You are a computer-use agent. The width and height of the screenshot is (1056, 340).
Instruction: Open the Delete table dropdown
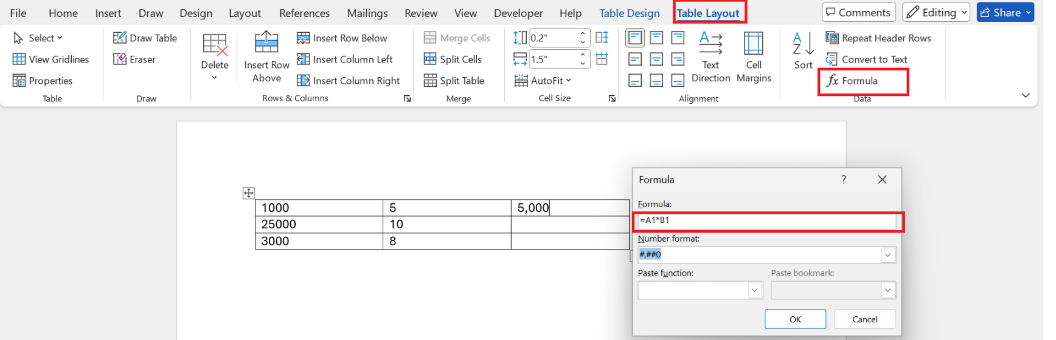pyautogui.click(x=215, y=58)
